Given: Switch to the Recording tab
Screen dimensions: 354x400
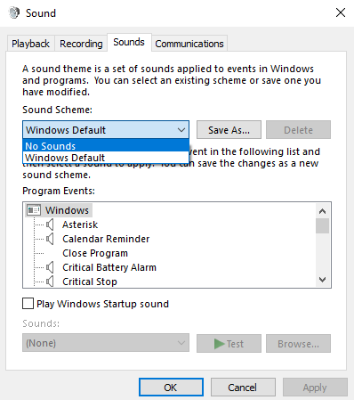Looking at the screenshot, I should 81,44.
